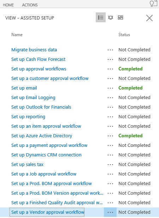Open ellipsis menu for Migrate business data
This screenshot has height=218, width=159.
110,50
